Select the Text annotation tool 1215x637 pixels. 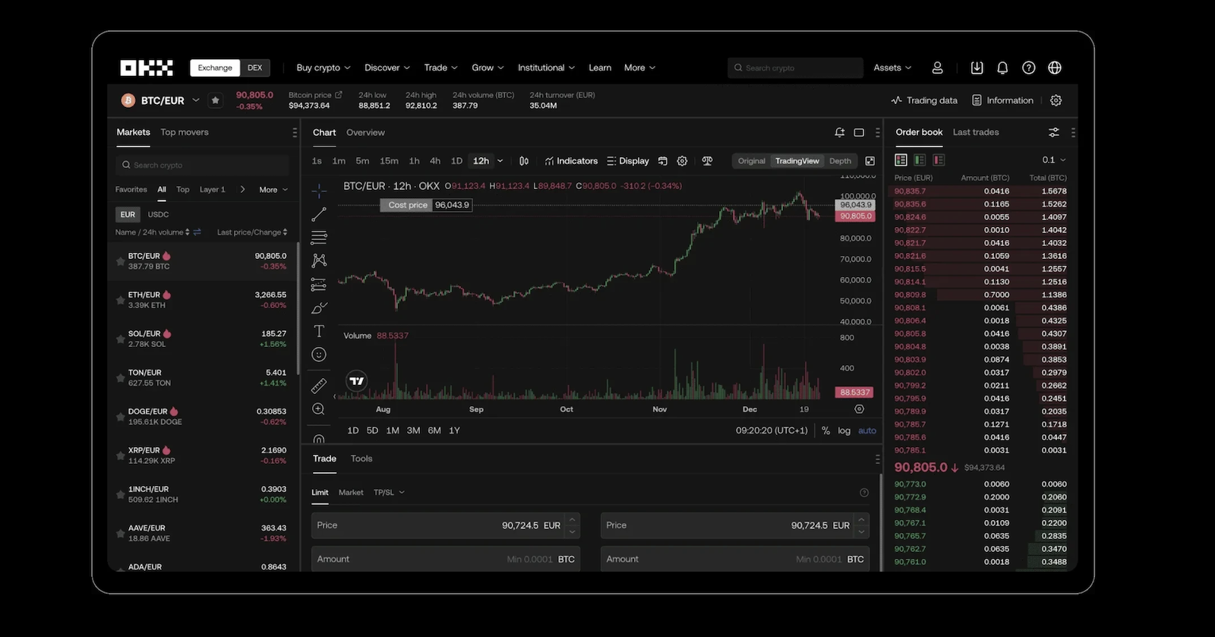point(319,331)
